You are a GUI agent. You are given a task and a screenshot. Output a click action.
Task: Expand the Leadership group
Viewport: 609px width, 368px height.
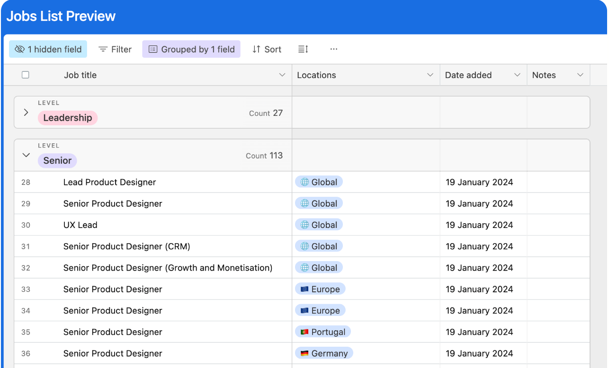(x=26, y=112)
